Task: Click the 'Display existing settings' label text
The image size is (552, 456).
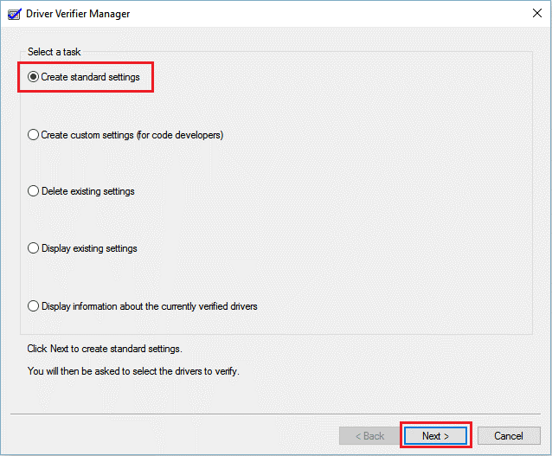Action: [x=89, y=248]
